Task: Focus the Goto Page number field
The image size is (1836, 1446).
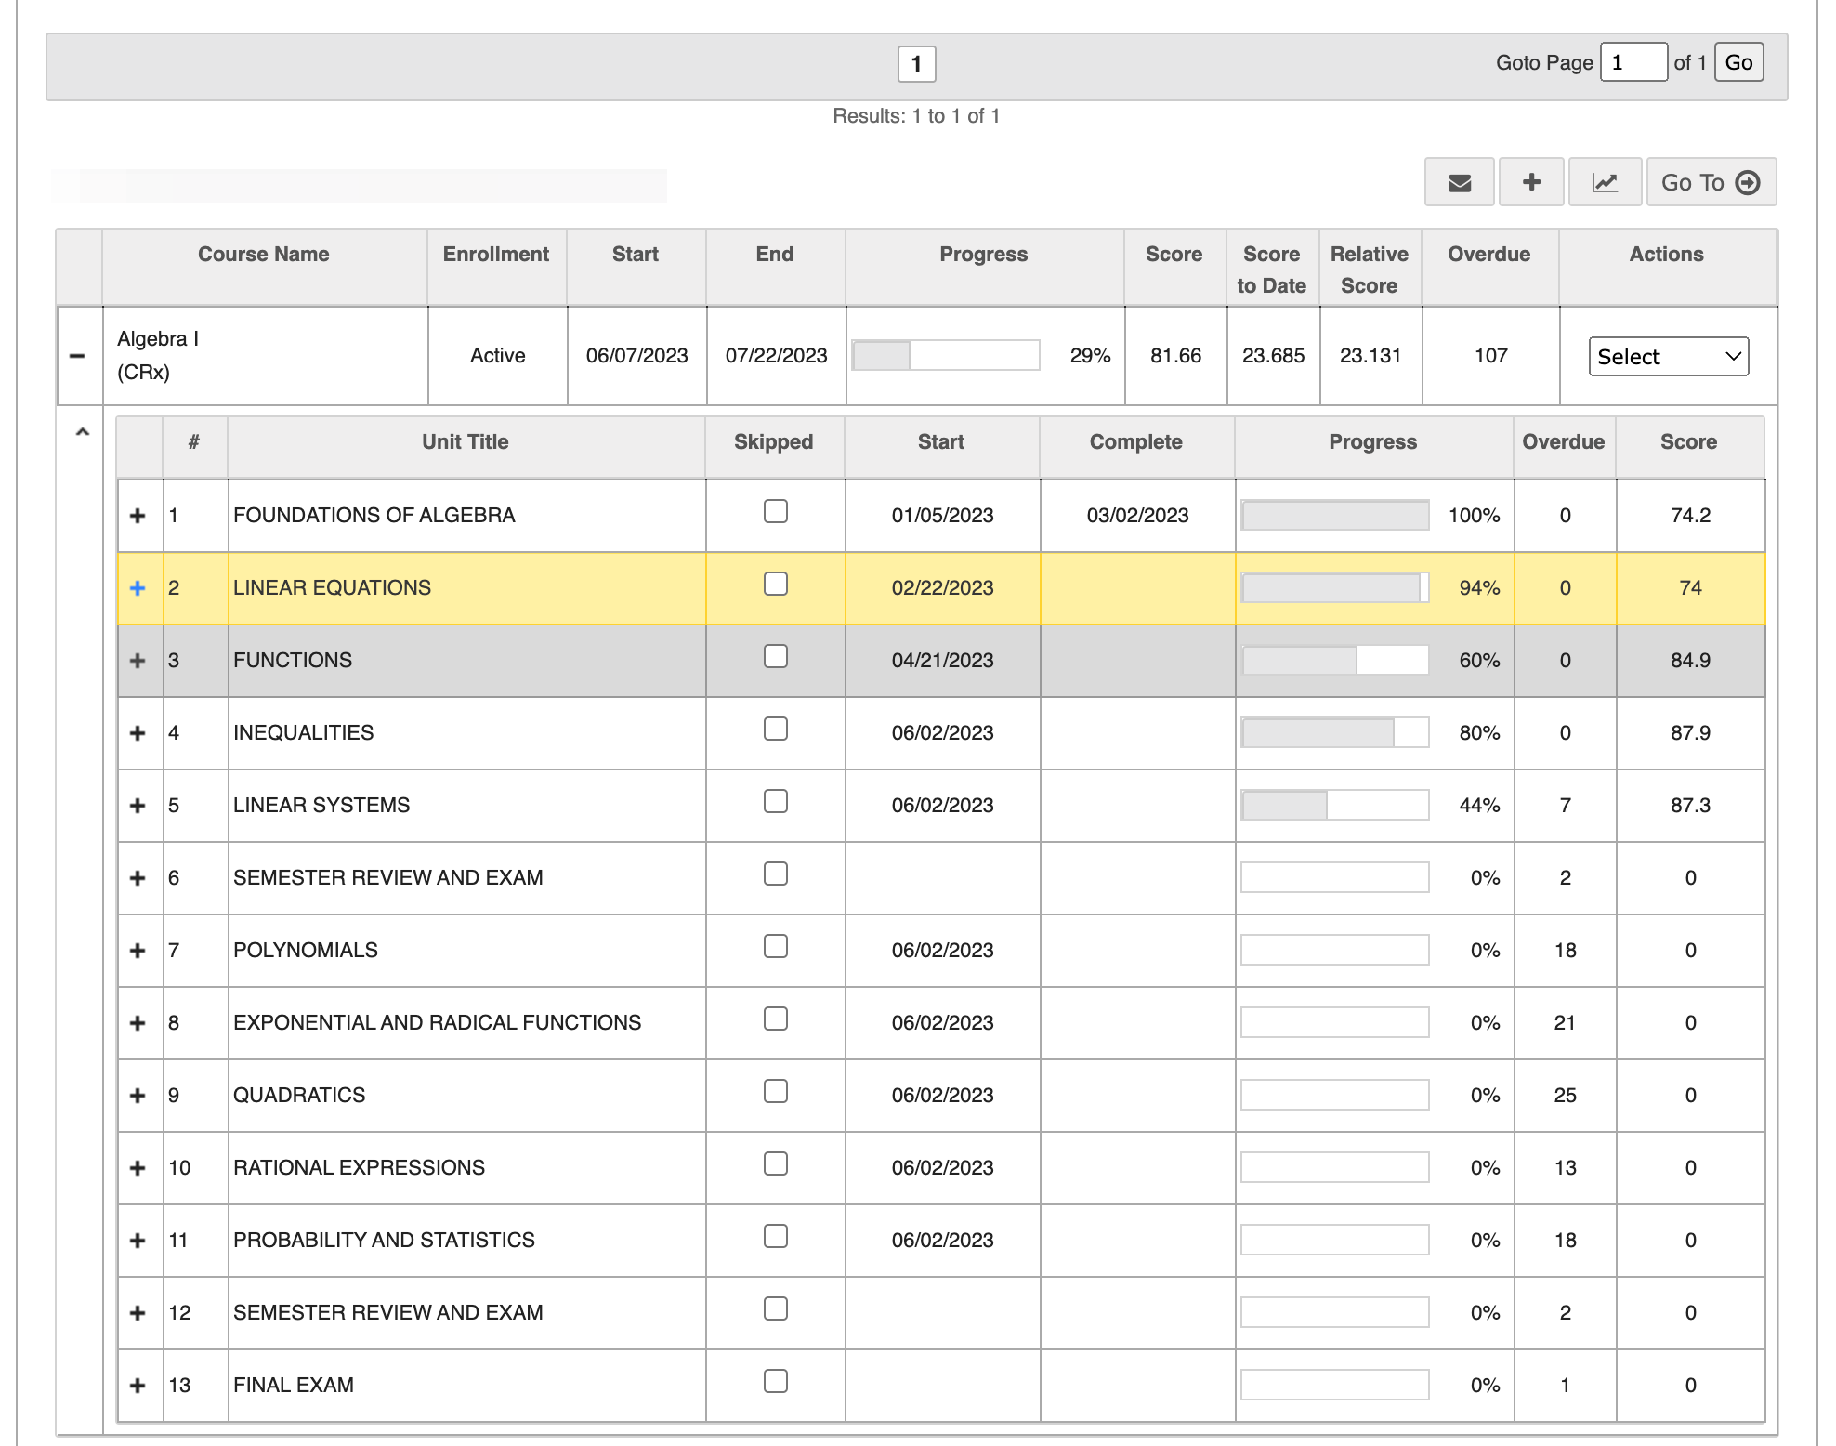Action: coord(1633,62)
